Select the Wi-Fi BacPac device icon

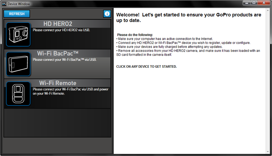coord(18,64)
